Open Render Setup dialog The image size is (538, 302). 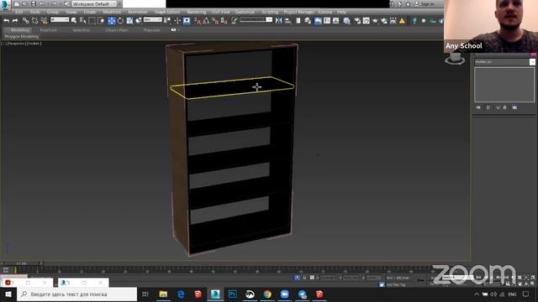click(357, 21)
